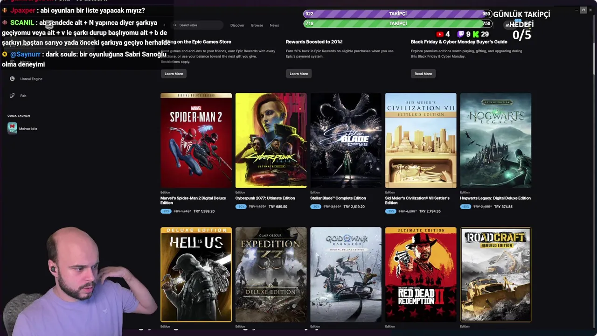The width and height of the screenshot is (597, 336).
Task: Click the -20% badge under Stellar Blade
Action: (x=316, y=207)
